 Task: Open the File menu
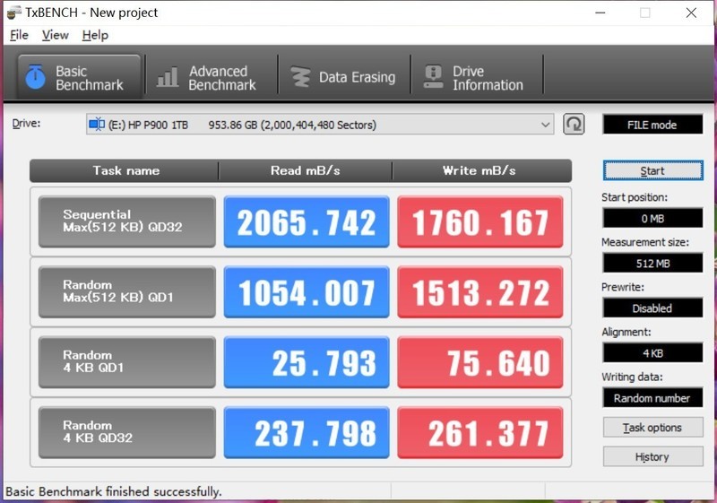click(x=19, y=35)
